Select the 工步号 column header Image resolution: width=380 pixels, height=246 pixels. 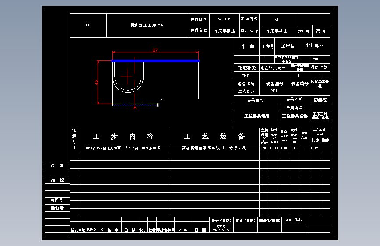(x=74, y=136)
